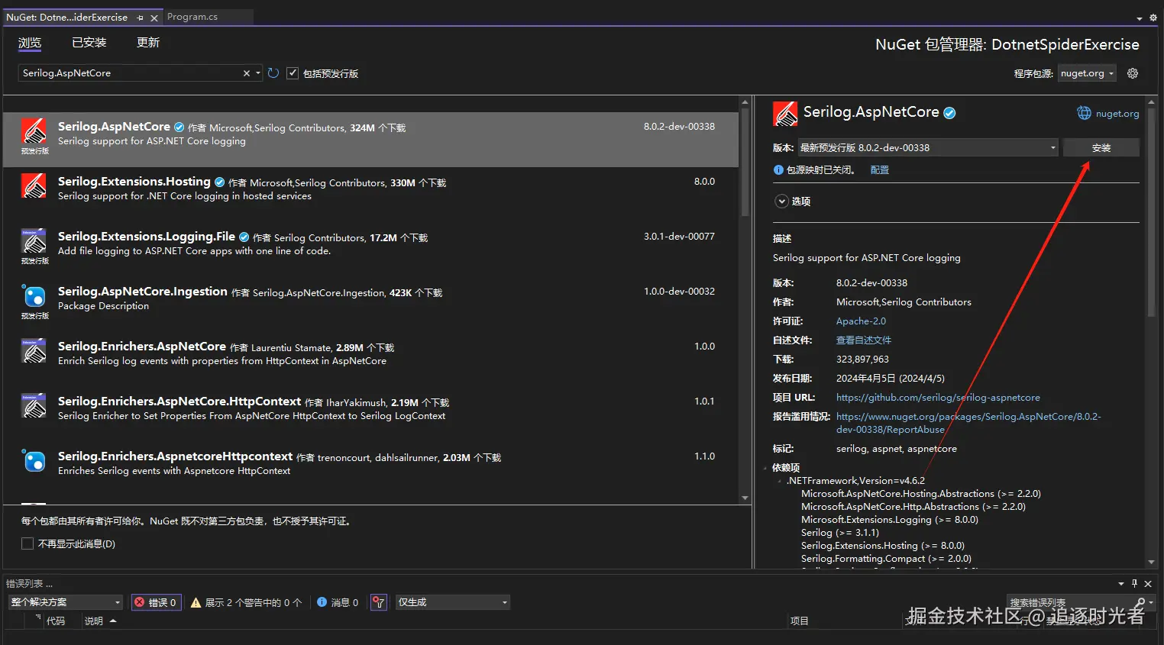Open NuGet settings gear icon
The width and height of the screenshot is (1164, 645).
click(x=1133, y=73)
